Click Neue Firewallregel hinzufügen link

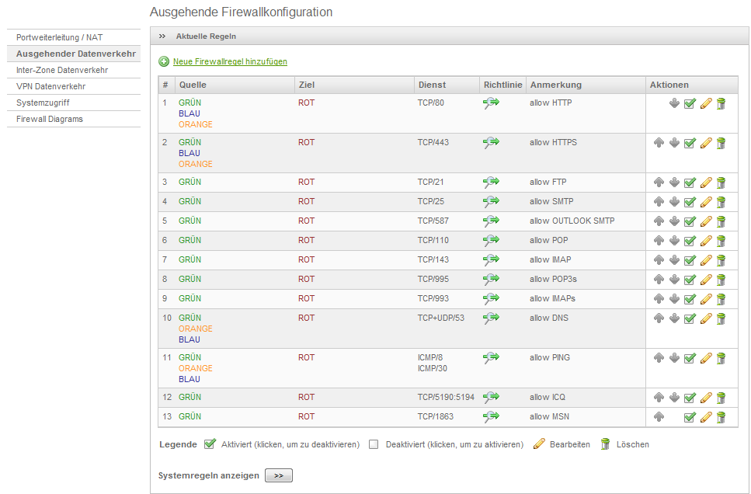(230, 61)
